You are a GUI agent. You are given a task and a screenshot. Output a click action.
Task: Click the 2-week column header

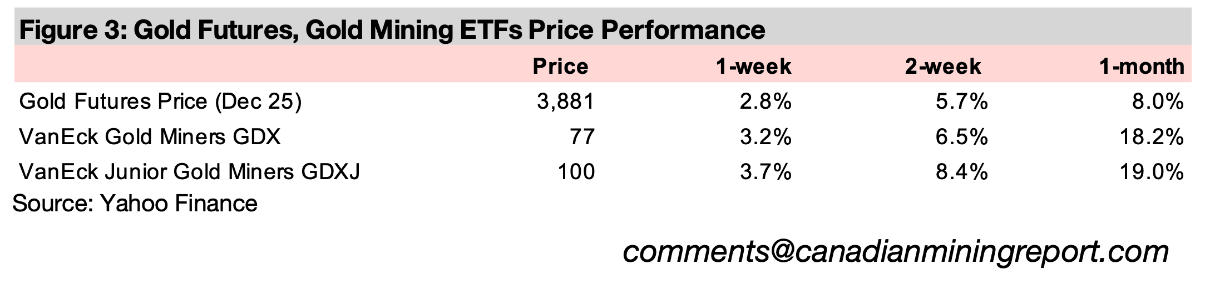[x=943, y=67]
